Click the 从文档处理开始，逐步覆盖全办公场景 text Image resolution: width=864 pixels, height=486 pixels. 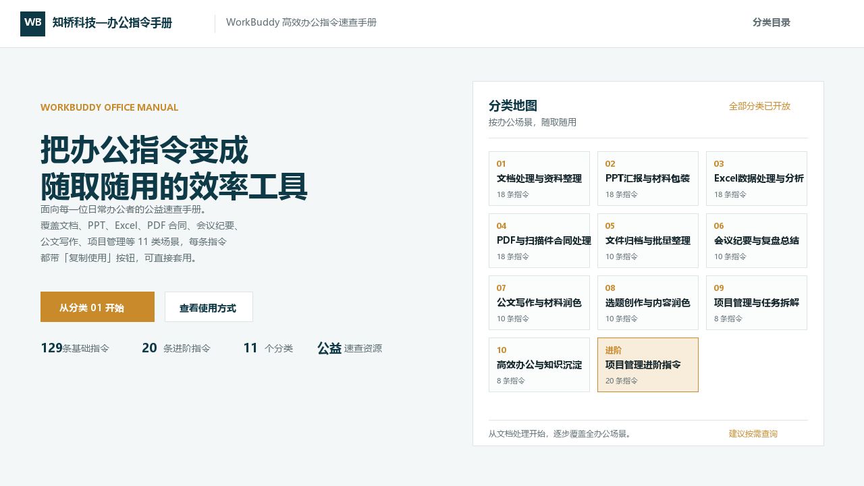click(x=560, y=433)
